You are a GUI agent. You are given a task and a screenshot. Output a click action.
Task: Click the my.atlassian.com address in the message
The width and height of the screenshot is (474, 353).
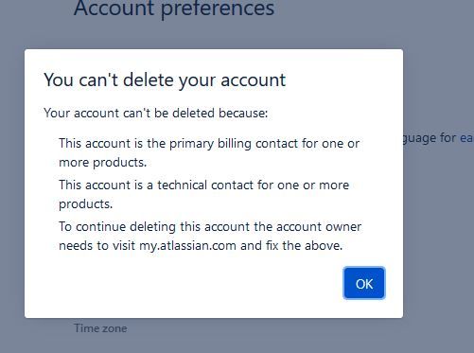coord(187,245)
